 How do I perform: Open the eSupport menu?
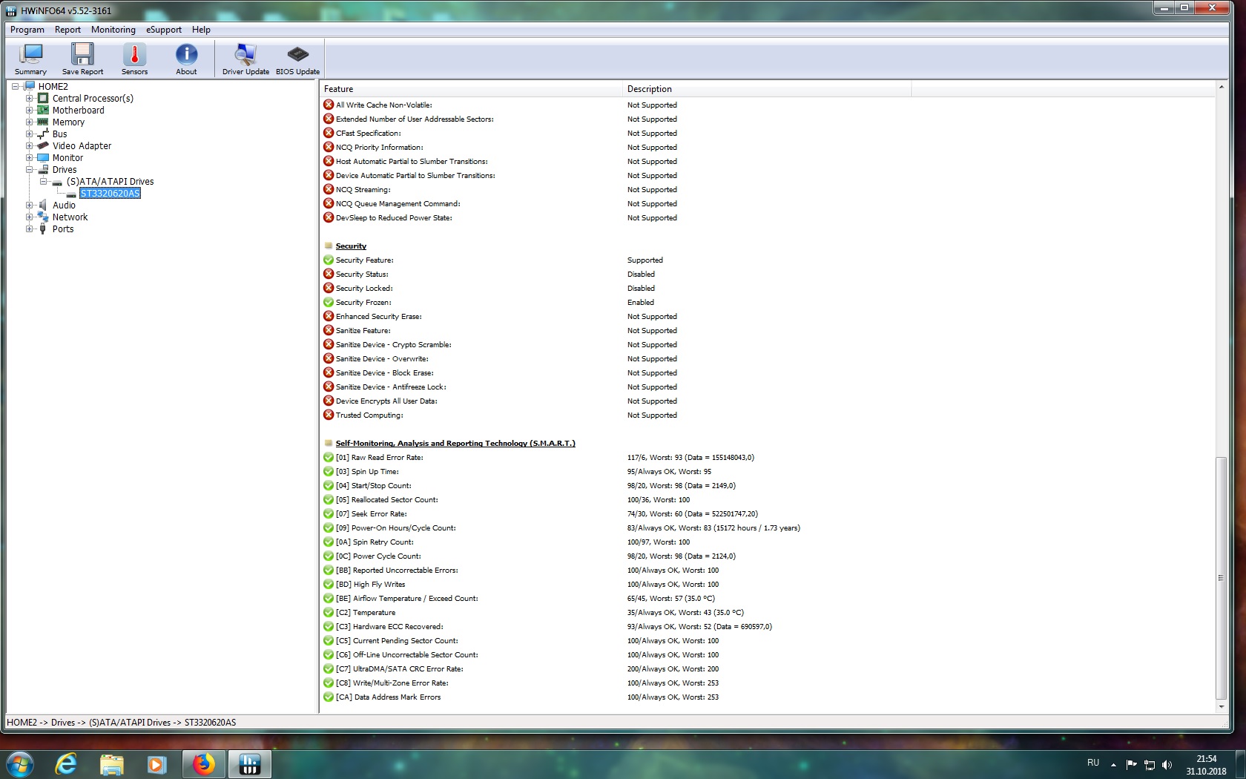[x=164, y=30]
